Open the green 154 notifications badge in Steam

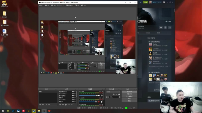pyautogui.click(x=146, y=2)
